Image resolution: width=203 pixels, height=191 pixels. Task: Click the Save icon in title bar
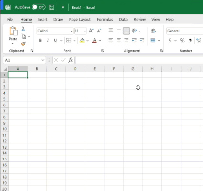pos(52,7)
